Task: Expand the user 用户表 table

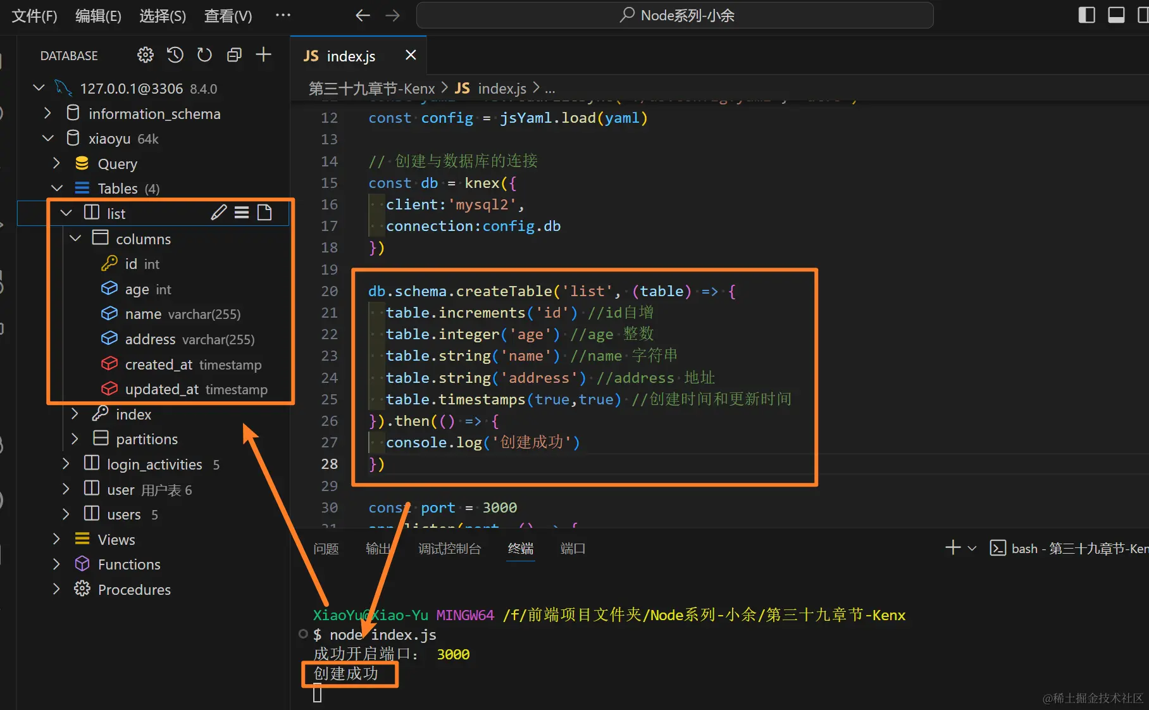Action: pyautogui.click(x=66, y=489)
